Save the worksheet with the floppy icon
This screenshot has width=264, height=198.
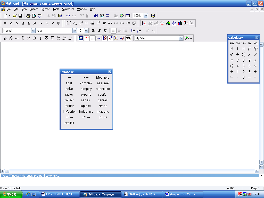click(x=20, y=16)
